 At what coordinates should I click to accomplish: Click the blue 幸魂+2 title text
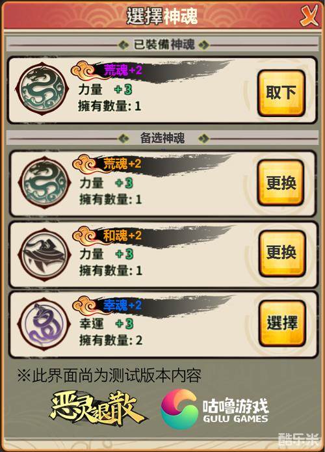tap(122, 305)
